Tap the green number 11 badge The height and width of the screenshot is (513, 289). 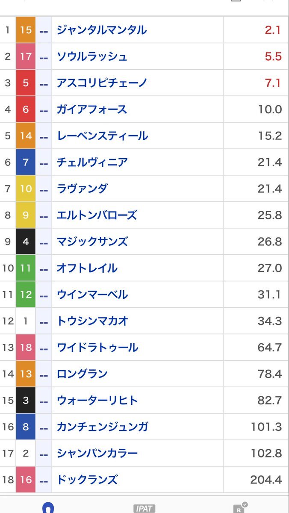(x=25, y=268)
